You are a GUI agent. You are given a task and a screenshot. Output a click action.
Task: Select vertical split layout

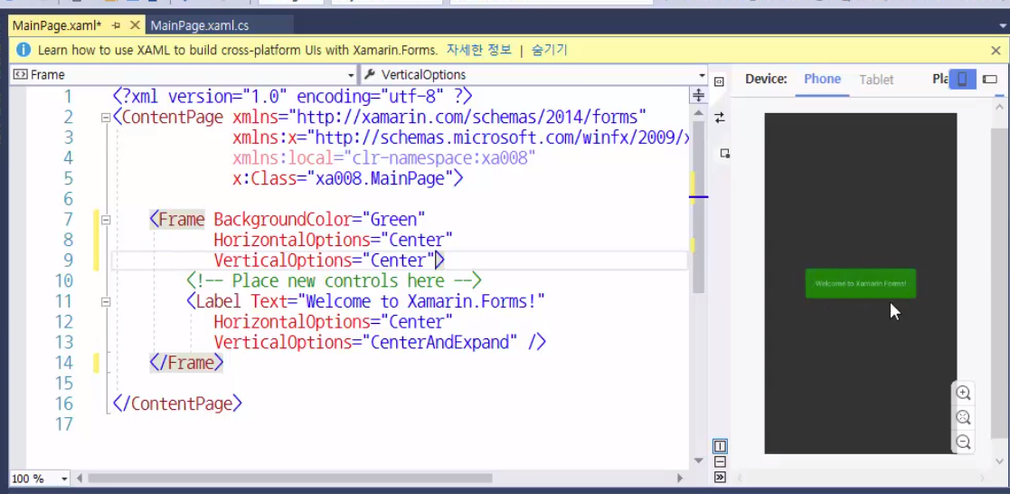click(x=720, y=446)
